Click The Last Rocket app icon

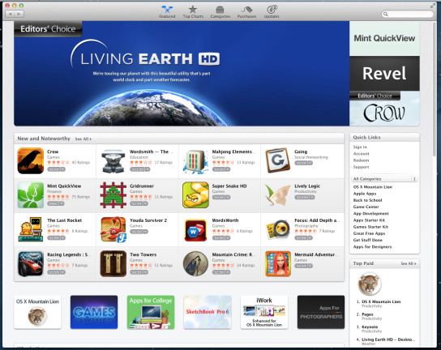30,229
